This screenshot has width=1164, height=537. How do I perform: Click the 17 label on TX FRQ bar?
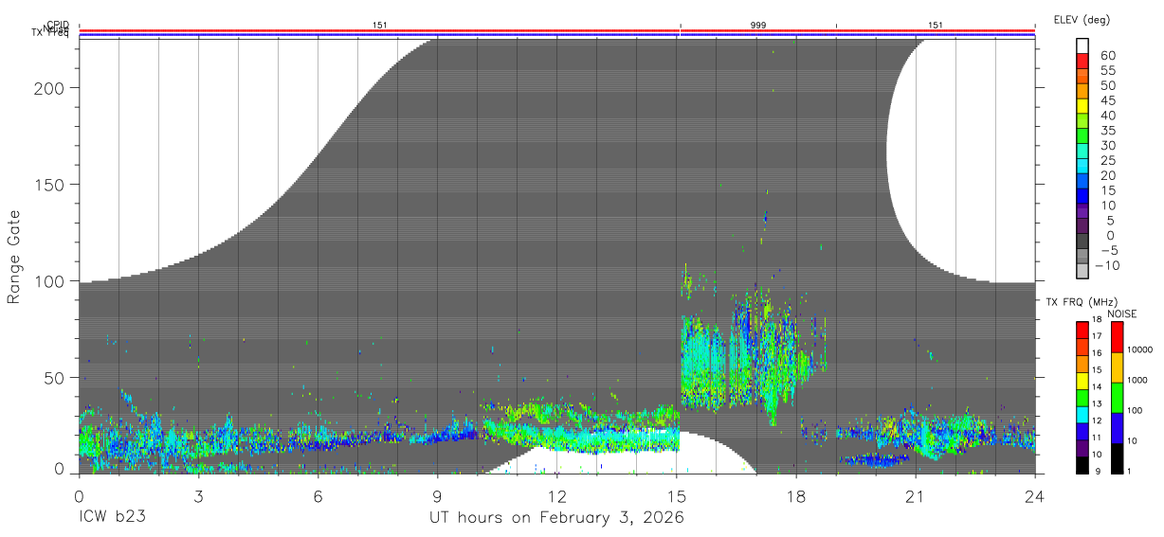point(1097,336)
